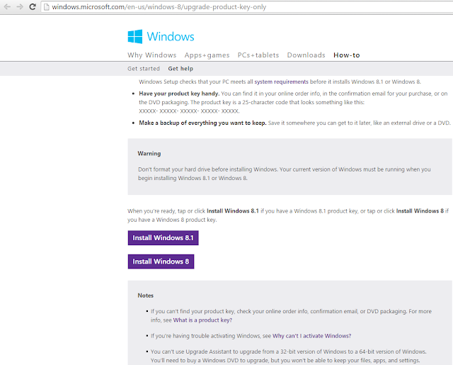This screenshot has height=365, width=453.
Task: Click 'When you're ready, tap or click' paragraph
Action: pos(288,215)
